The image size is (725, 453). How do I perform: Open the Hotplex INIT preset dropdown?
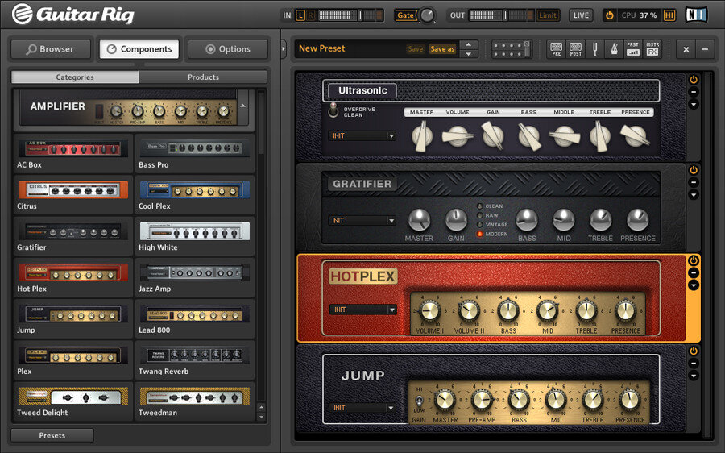[363, 310]
